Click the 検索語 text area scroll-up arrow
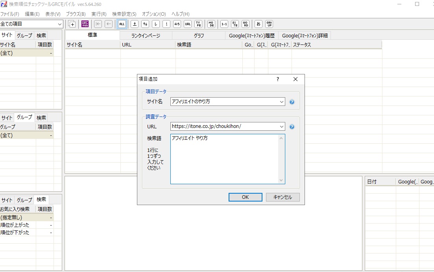 tap(281, 138)
